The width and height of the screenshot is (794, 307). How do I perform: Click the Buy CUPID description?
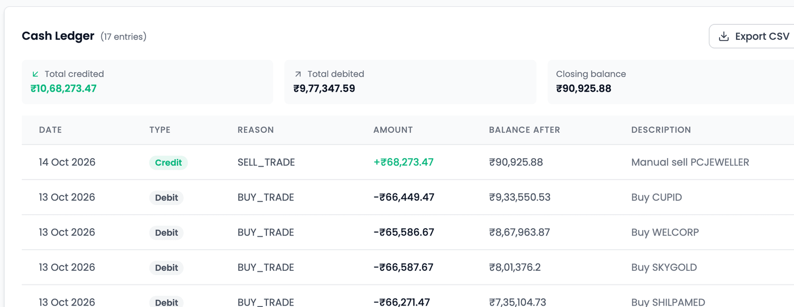click(x=657, y=197)
